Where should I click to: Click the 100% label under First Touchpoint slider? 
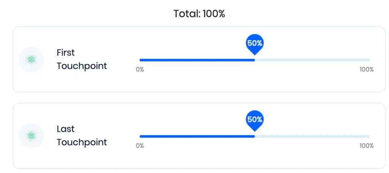click(367, 69)
